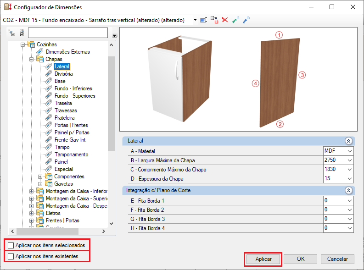Click the tree vertical scrollbar up arrow

click(x=112, y=45)
